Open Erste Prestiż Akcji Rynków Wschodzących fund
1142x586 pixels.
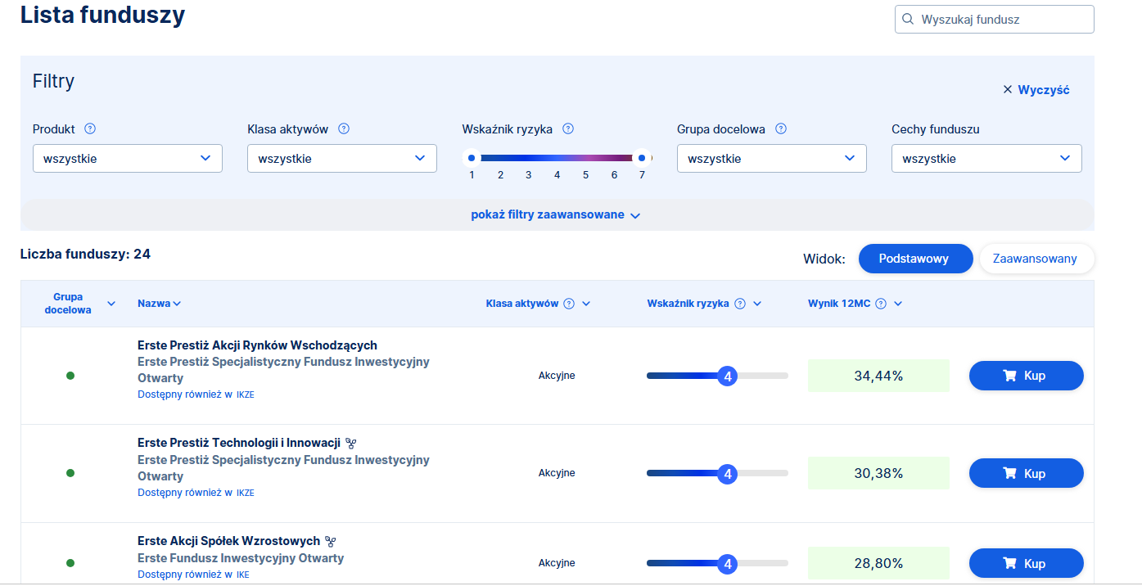(x=257, y=345)
